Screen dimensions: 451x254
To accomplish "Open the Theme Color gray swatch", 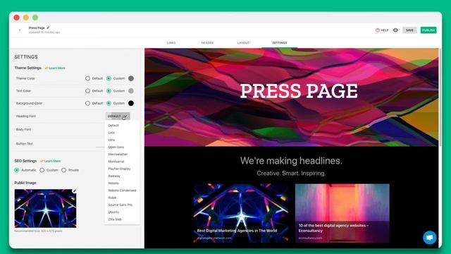I will pos(131,78).
